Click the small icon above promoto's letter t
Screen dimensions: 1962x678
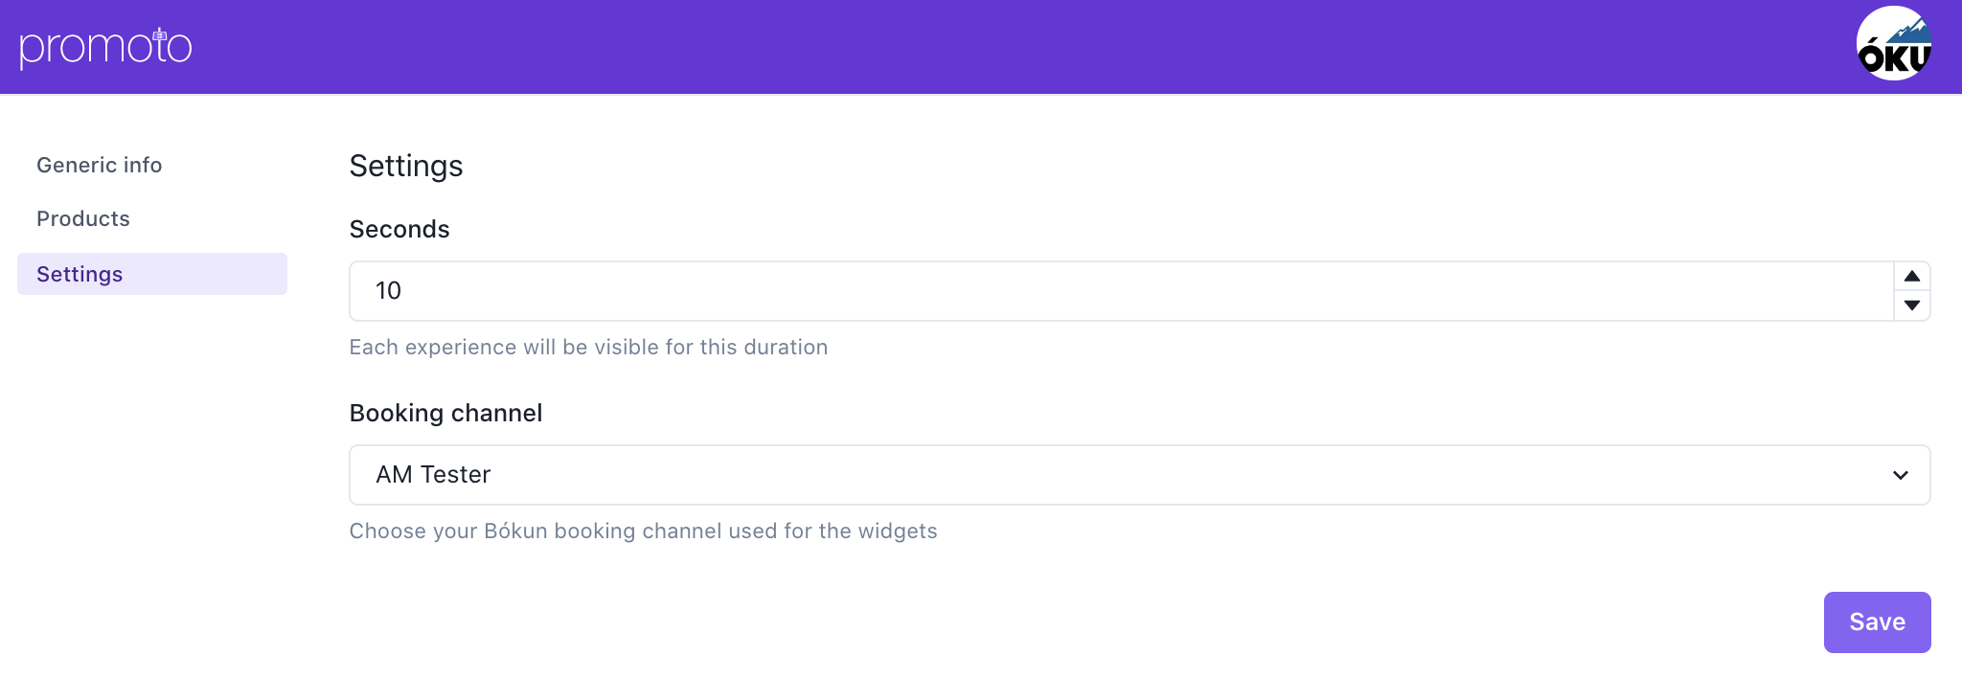[x=160, y=34]
